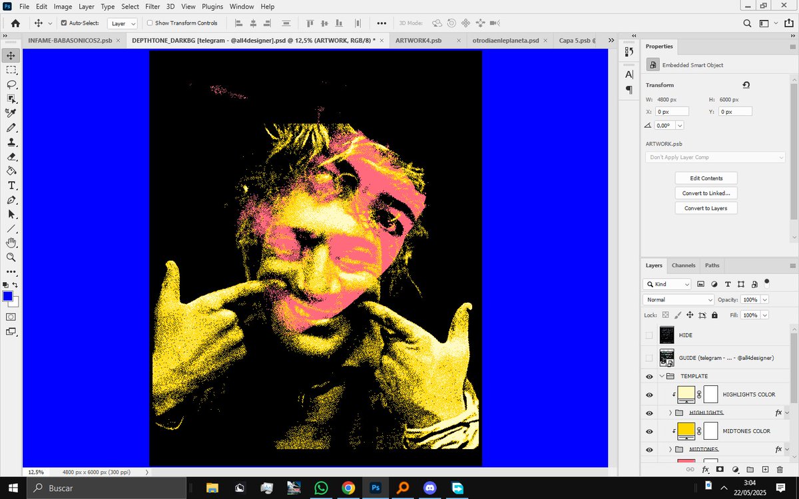
Task: Hide the HIGHLIGHTS COLOR layer
Action: pyautogui.click(x=649, y=395)
